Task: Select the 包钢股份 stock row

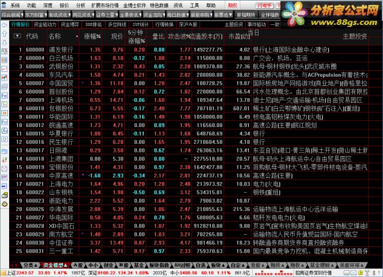Action: [188, 108]
